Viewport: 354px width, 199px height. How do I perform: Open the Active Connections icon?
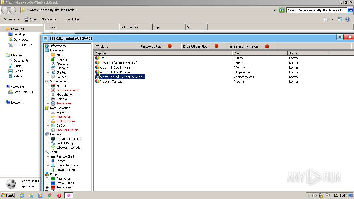click(53, 139)
